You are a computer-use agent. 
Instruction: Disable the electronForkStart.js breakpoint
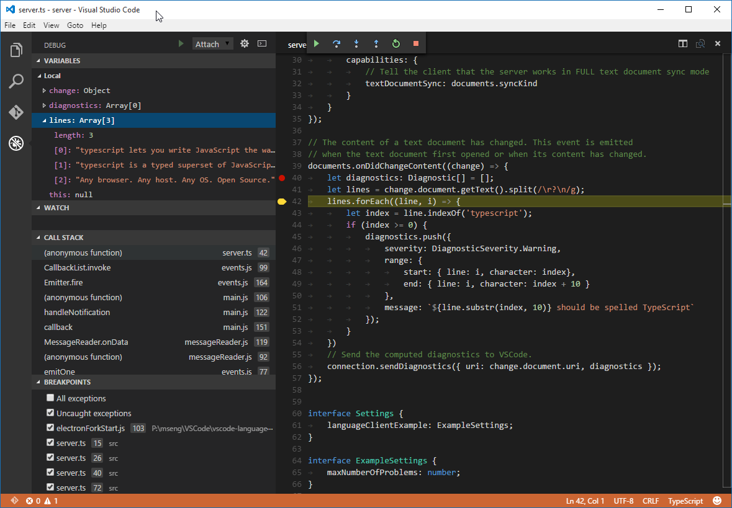[x=50, y=428]
